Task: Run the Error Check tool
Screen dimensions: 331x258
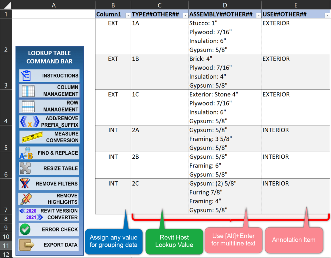Action: pyautogui.click(x=49, y=230)
